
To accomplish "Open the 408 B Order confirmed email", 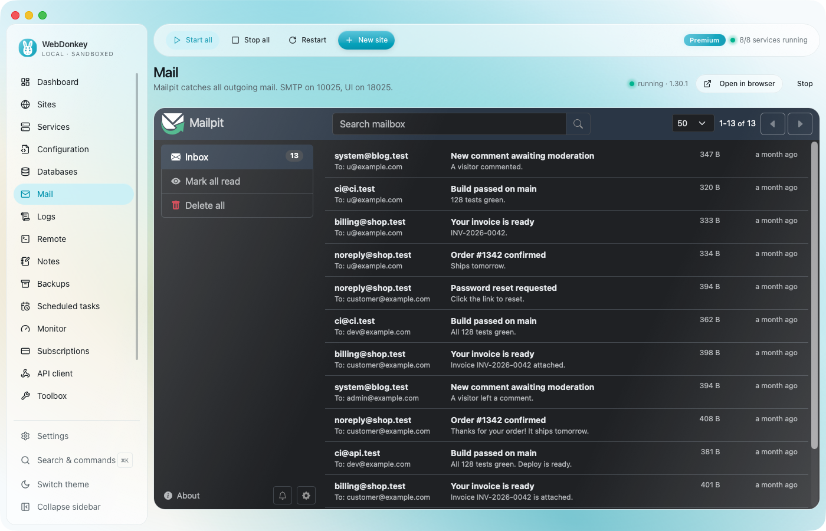I will [568, 425].
